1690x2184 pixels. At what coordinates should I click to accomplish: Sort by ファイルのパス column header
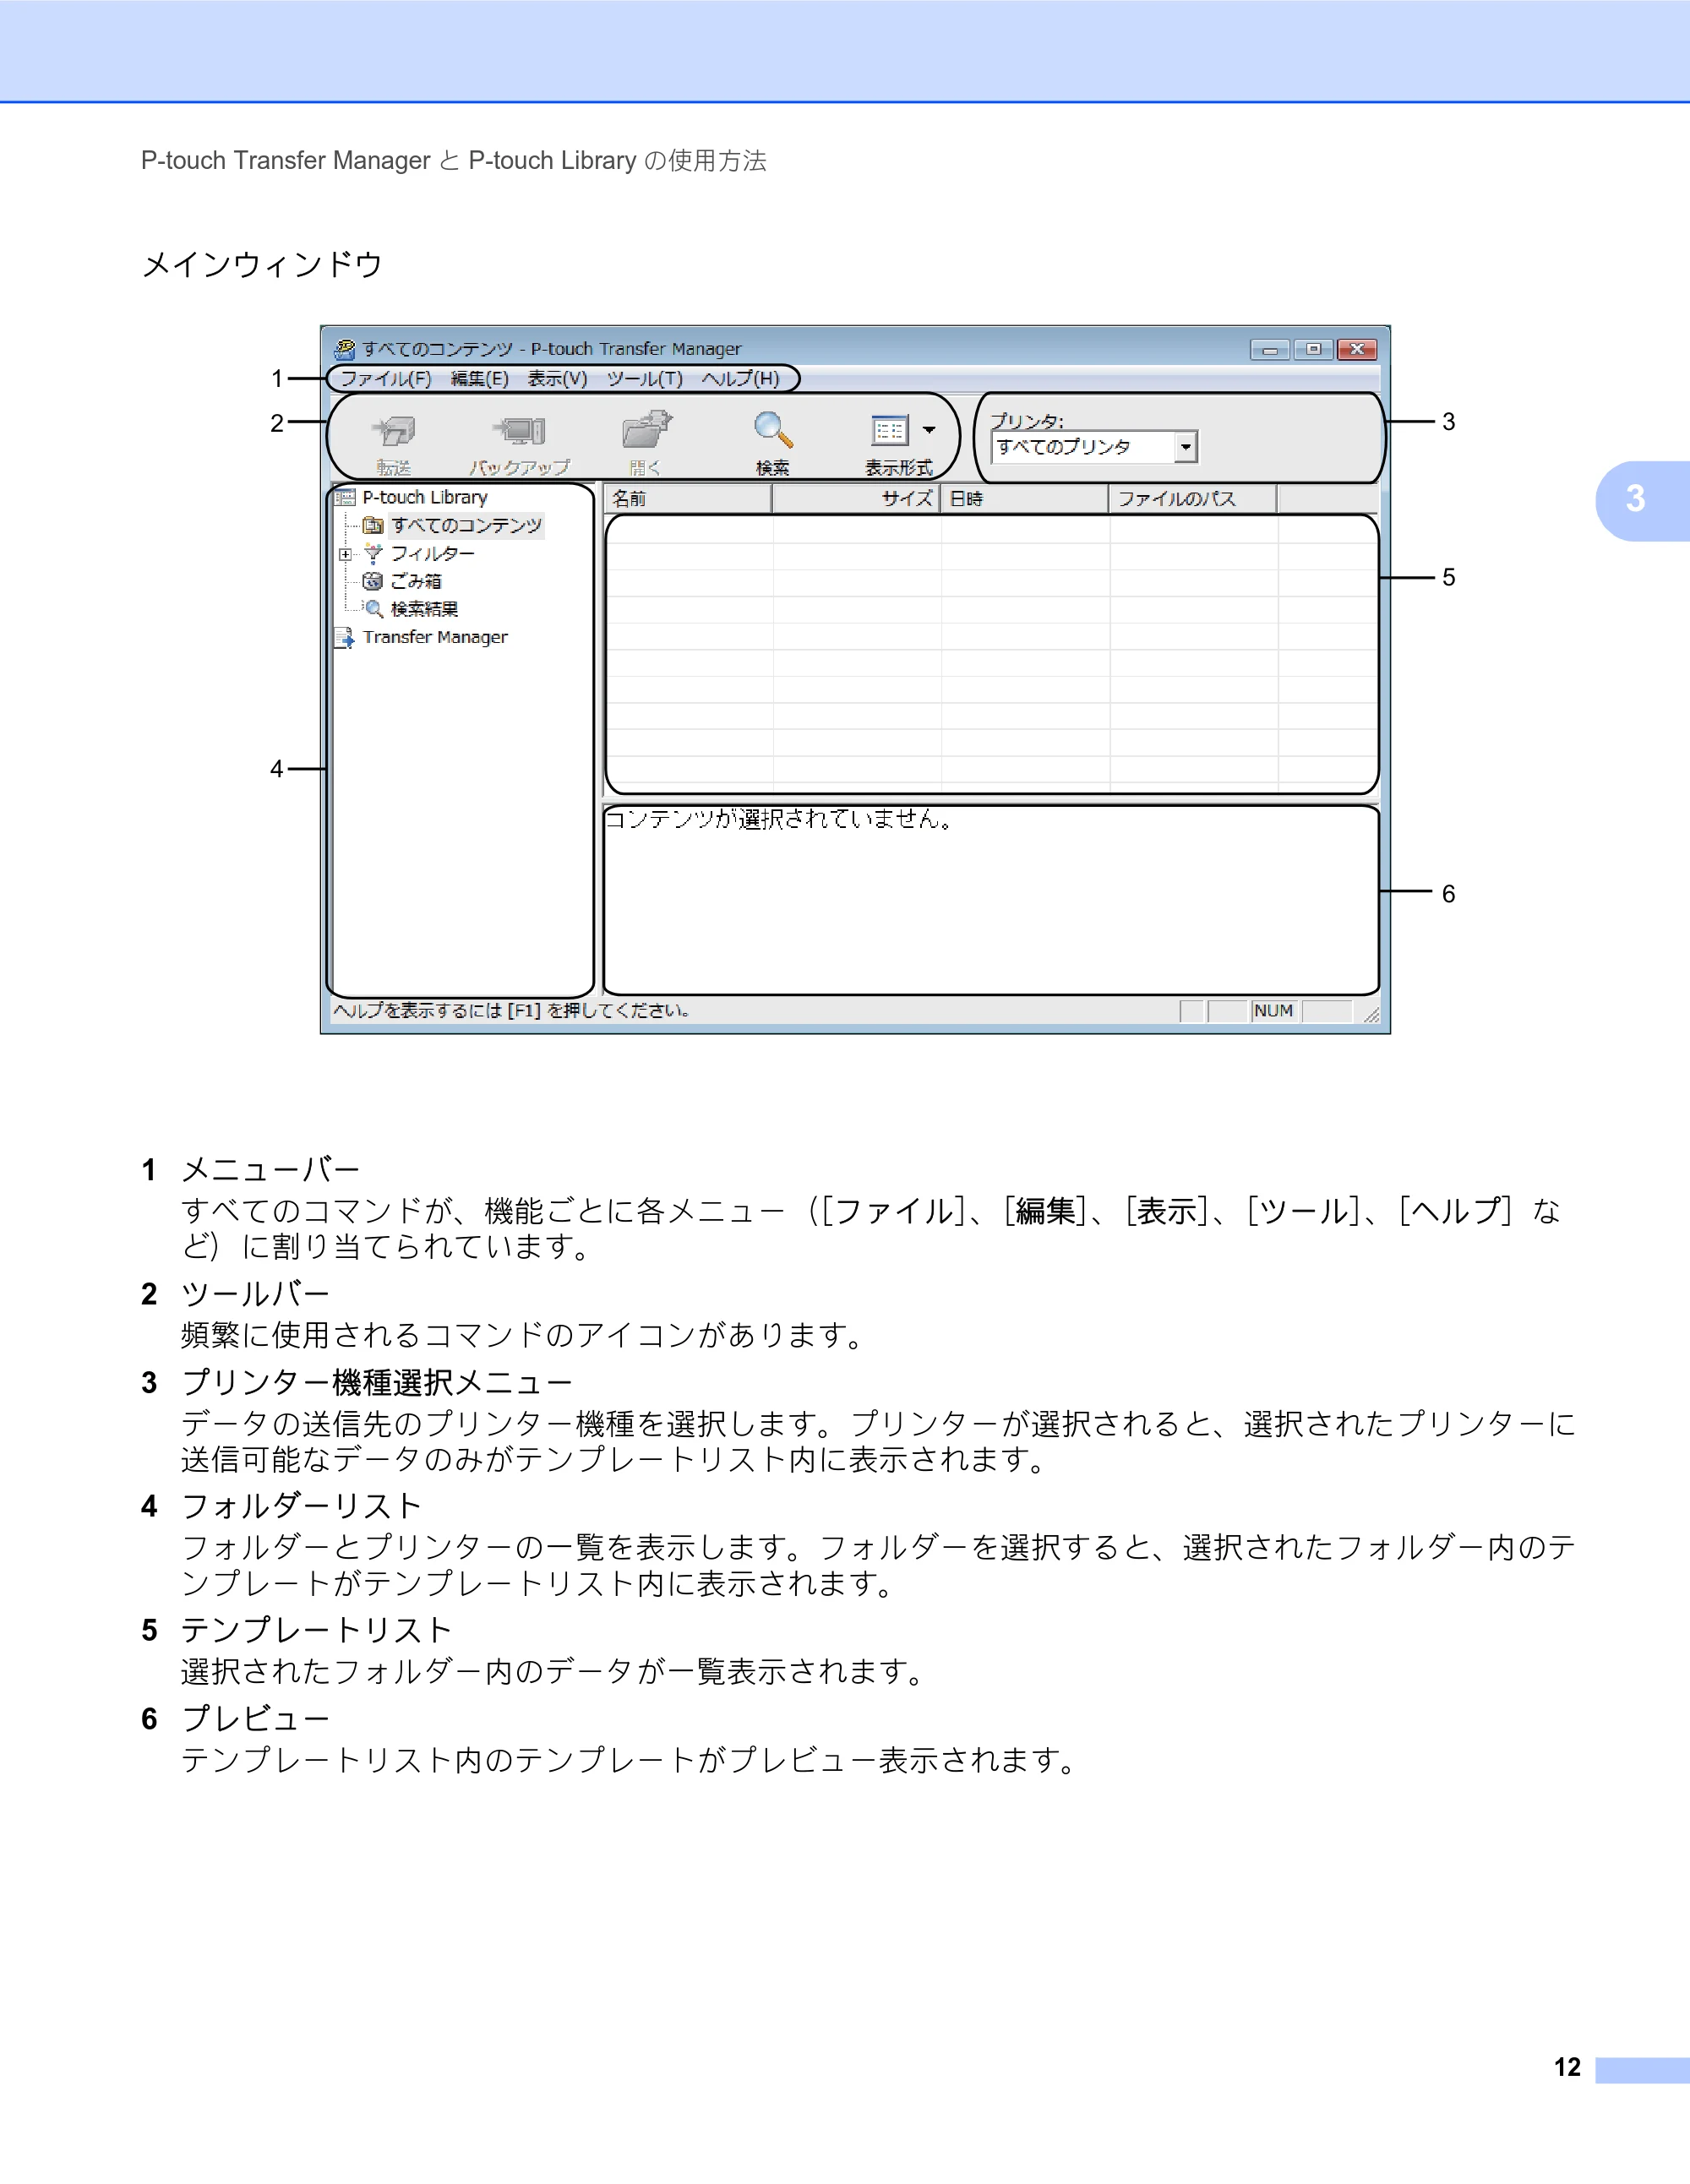(1193, 498)
